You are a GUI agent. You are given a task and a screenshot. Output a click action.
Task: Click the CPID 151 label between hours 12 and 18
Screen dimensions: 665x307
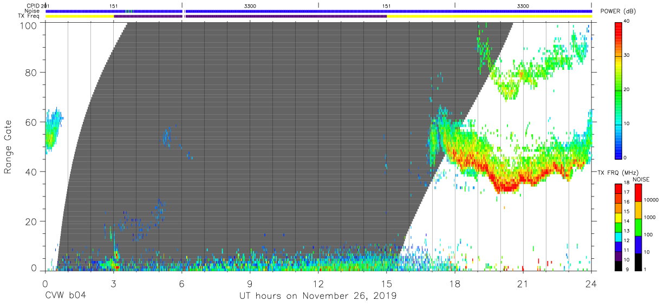[x=386, y=5]
